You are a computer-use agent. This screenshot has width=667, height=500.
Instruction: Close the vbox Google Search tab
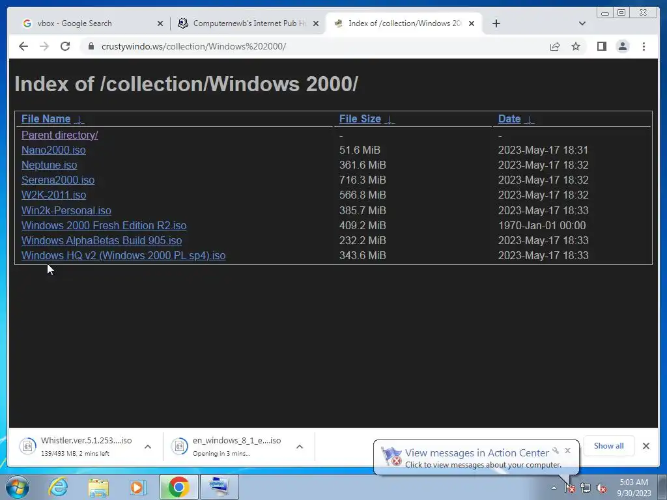[x=160, y=23]
